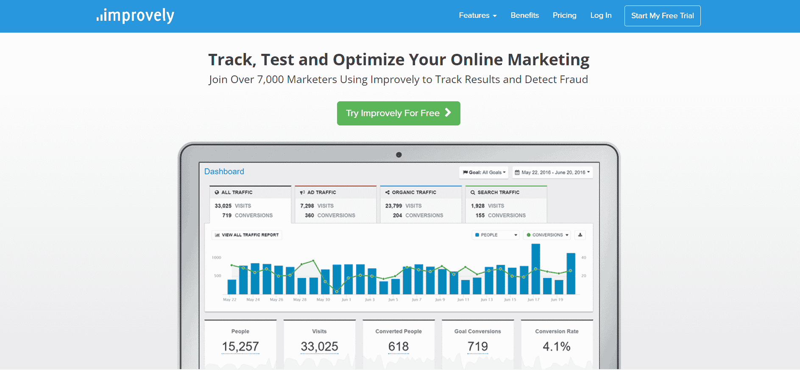Viewport: 800px width, 370px height.
Task: Click the arrow chevron in green button
Action: click(x=448, y=113)
